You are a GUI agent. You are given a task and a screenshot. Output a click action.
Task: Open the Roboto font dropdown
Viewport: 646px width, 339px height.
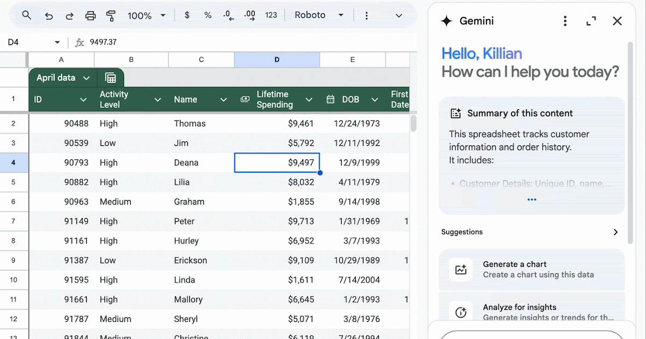(x=319, y=16)
